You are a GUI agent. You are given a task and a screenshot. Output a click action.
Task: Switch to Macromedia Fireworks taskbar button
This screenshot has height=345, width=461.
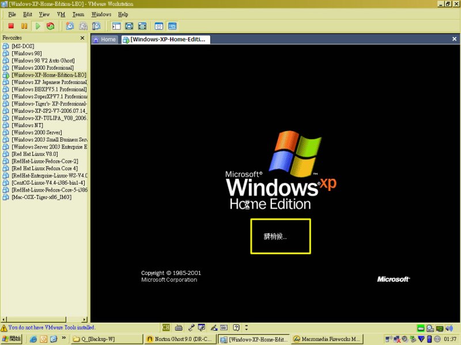point(327,339)
